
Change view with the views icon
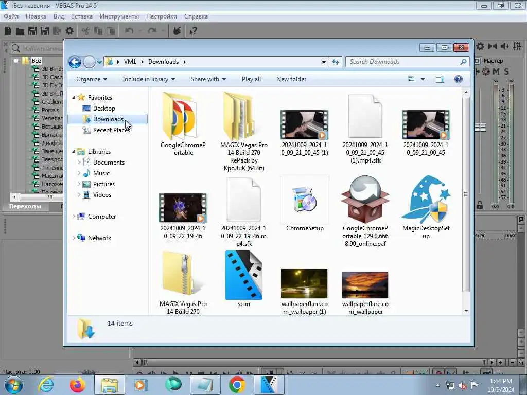(x=412, y=79)
